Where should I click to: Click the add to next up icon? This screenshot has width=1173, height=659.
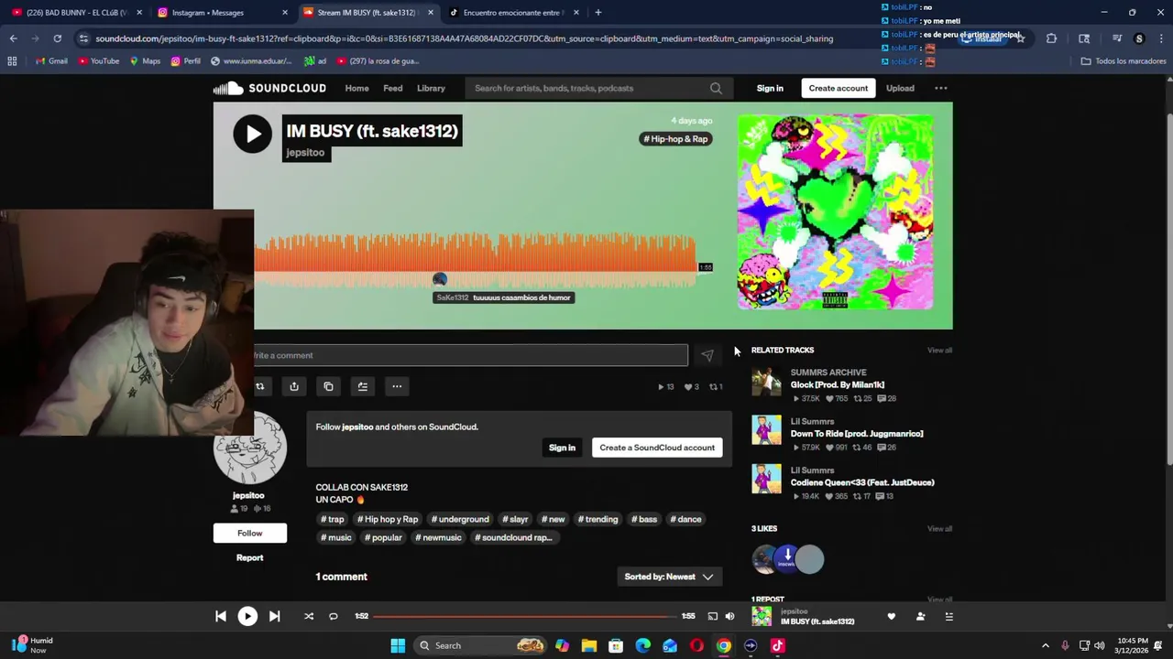363,386
